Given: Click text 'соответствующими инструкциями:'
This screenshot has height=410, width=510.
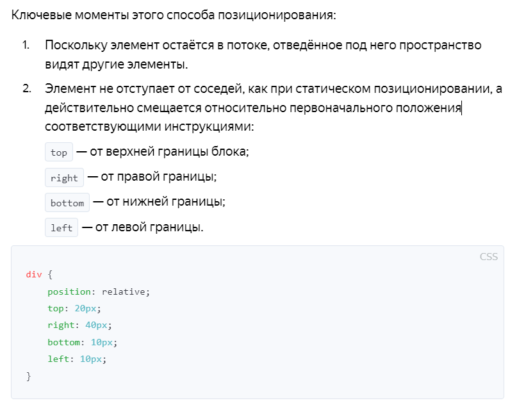Looking at the screenshot, I should click(149, 126).
